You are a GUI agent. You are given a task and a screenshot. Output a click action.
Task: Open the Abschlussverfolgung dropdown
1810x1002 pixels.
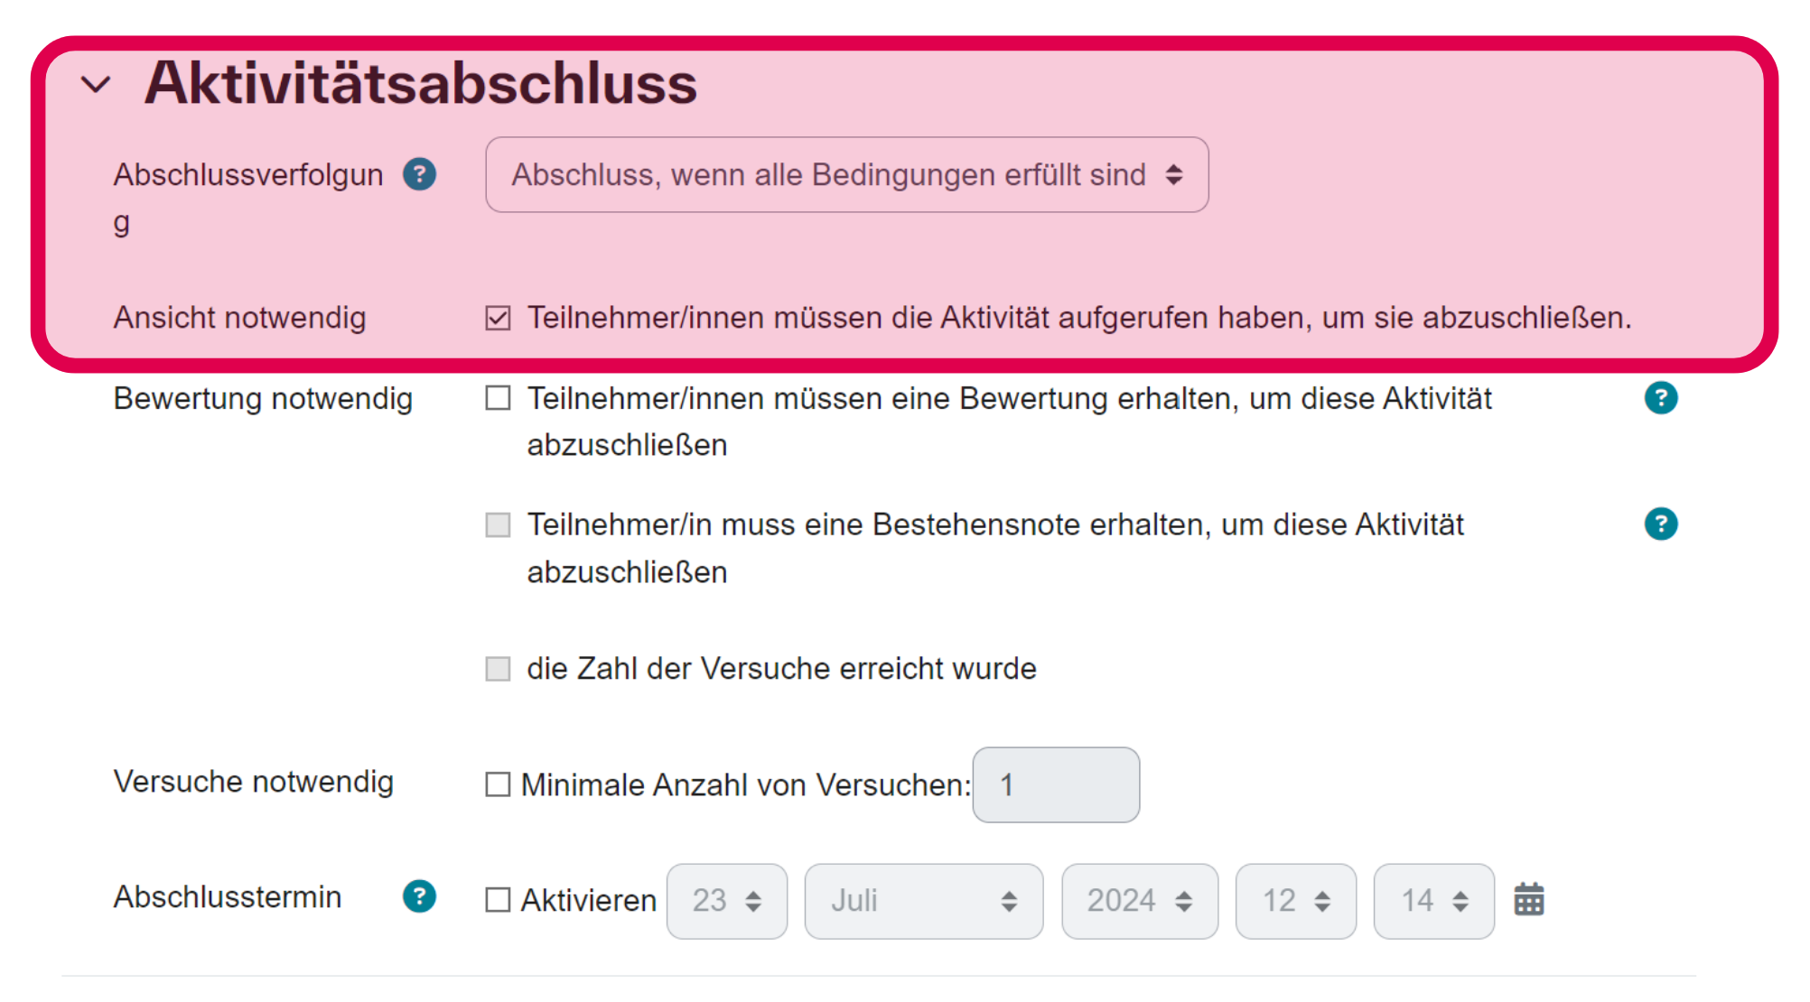(x=846, y=175)
